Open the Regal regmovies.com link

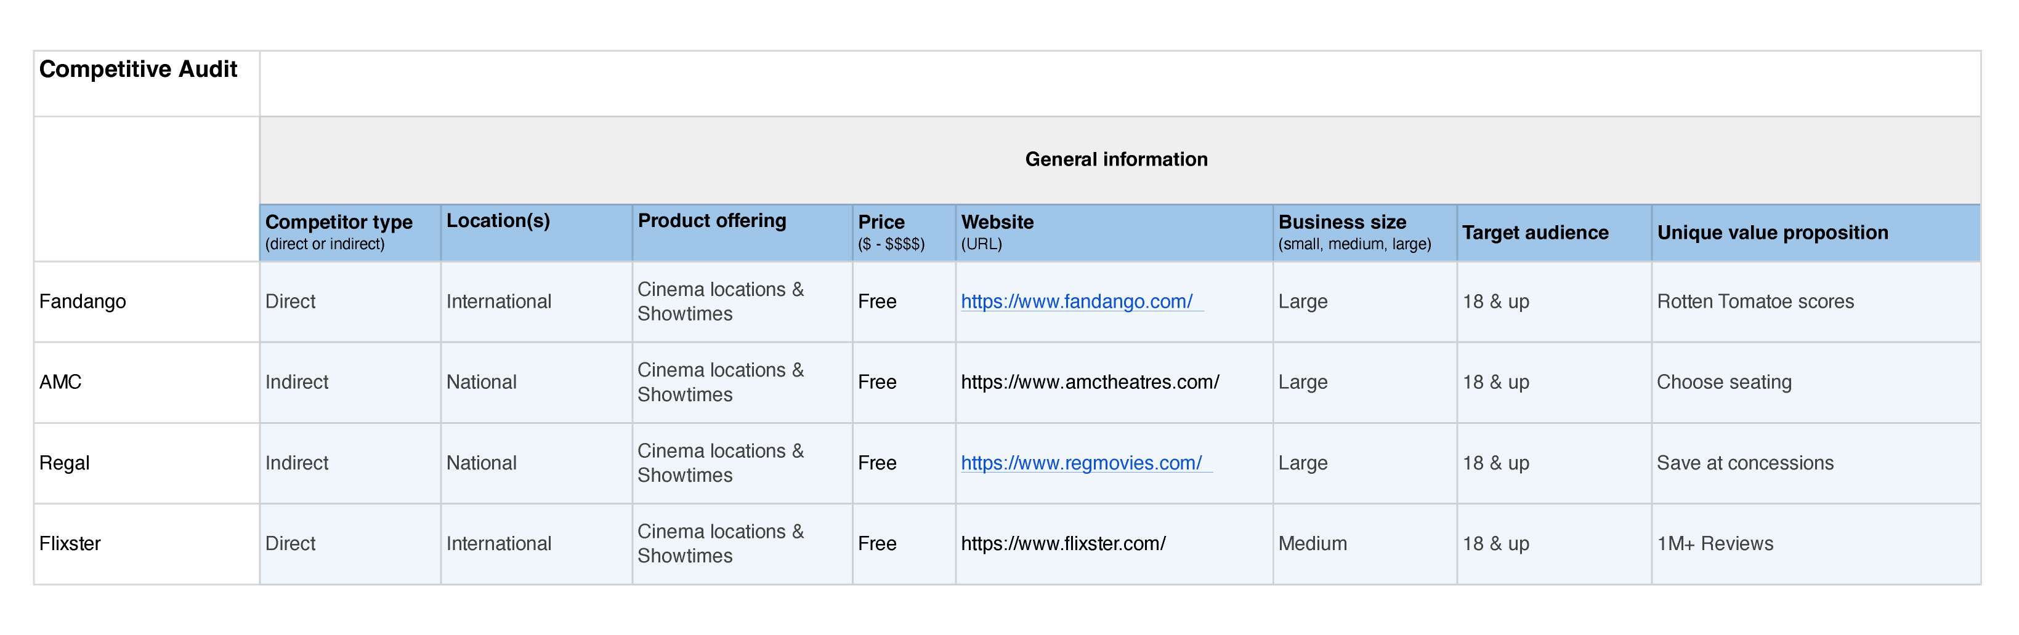pyautogui.click(x=1081, y=463)
